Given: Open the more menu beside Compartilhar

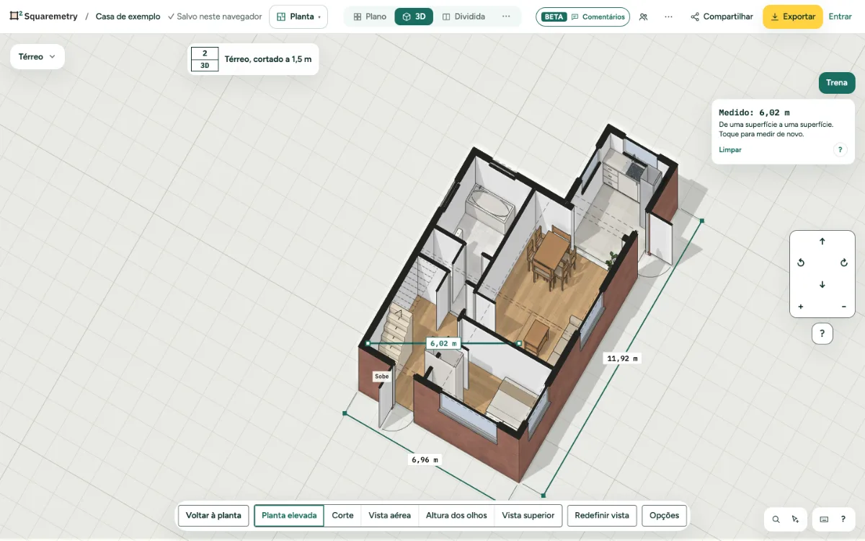Looking at the screenshot, I should pyautogui.click(x=669, y=17).
